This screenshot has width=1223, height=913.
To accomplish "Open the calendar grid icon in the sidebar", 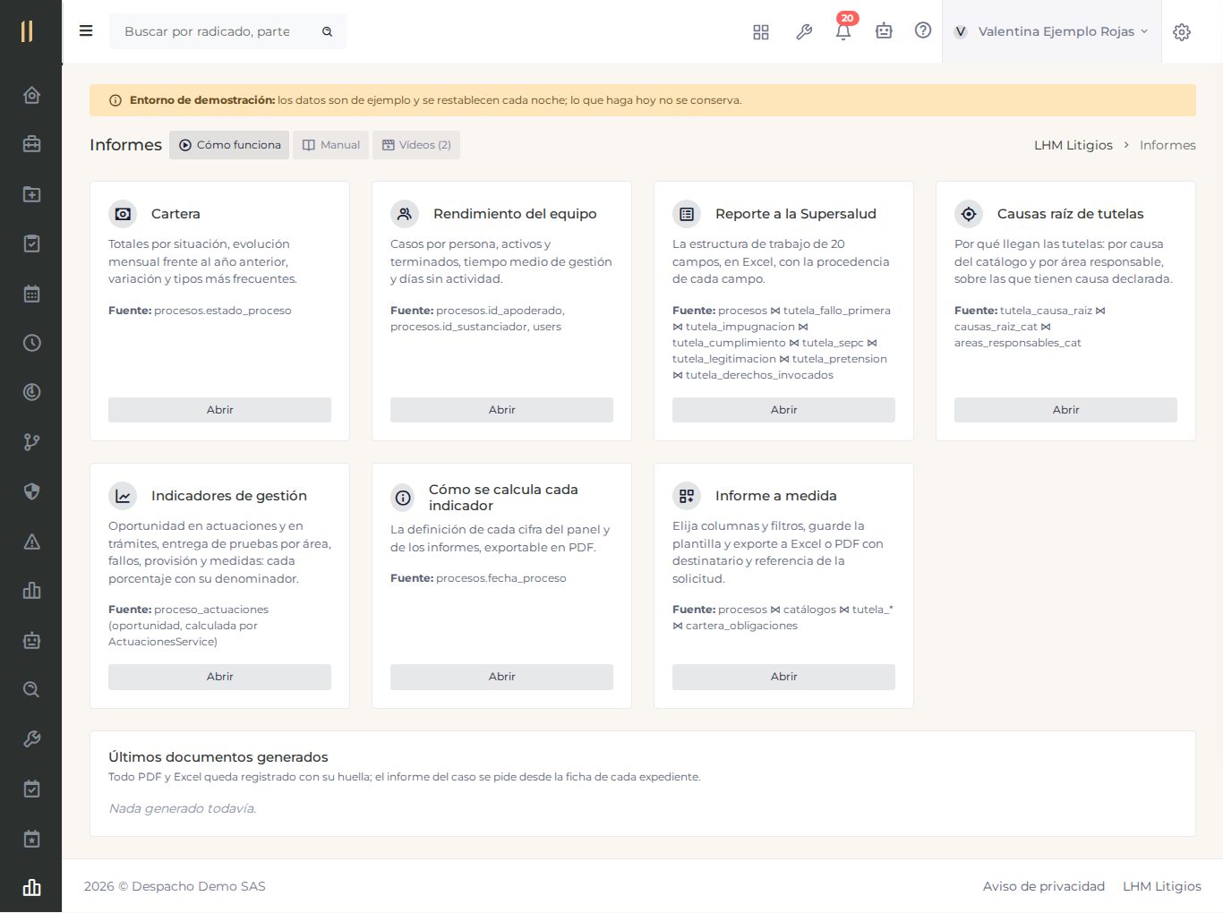I will (31, 294).
